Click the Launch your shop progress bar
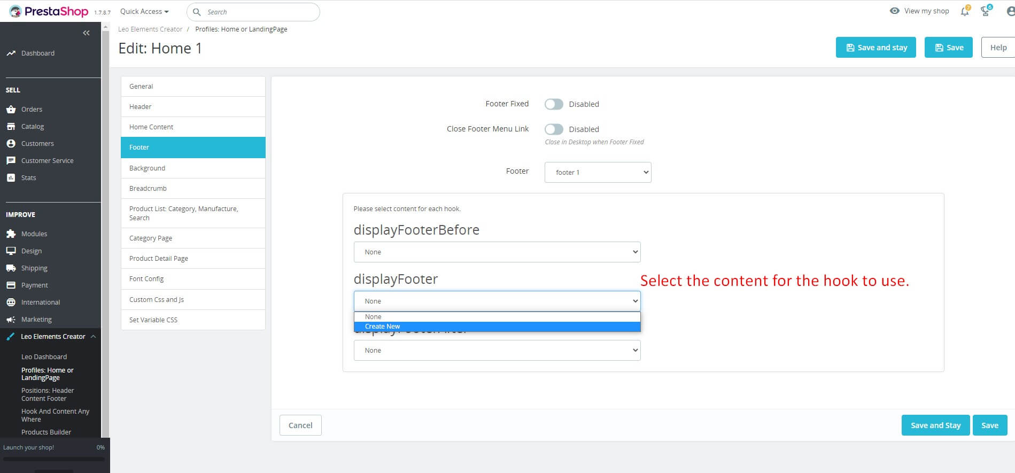The height and width of the screenshot is (473, 1015). (x=53, y=459)
